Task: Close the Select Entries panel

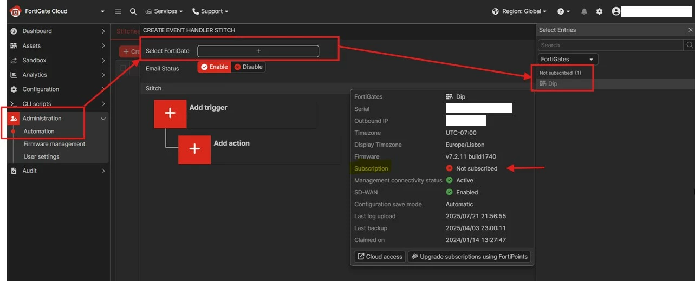Action: [x=690, y=30]
